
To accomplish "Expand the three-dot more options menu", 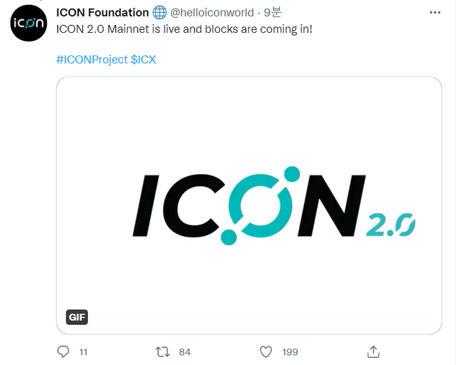I will point(436,13).
